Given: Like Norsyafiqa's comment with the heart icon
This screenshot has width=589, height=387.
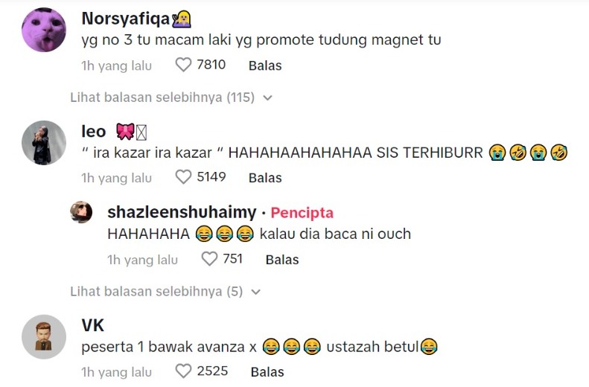Looking at the screenshot, I should [x=183, y=65].
